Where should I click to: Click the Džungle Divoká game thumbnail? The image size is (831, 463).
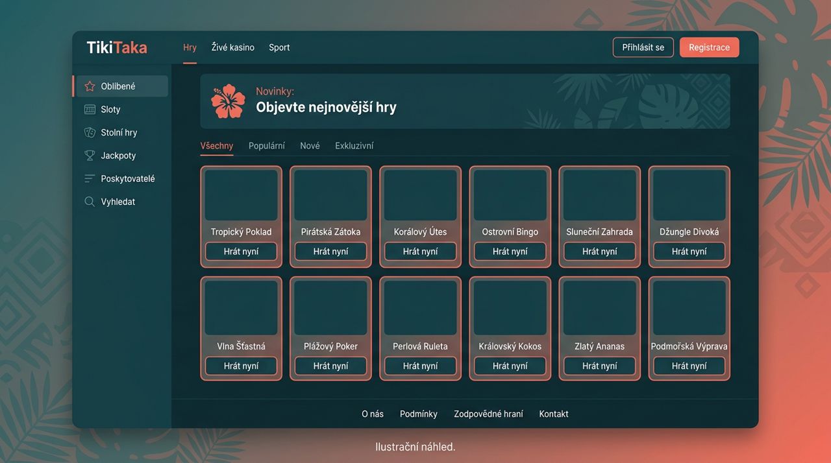[x=689, y=195]
